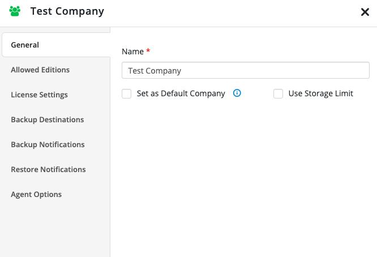Select the General tab

pyautogui.click(x=25, y=45)
